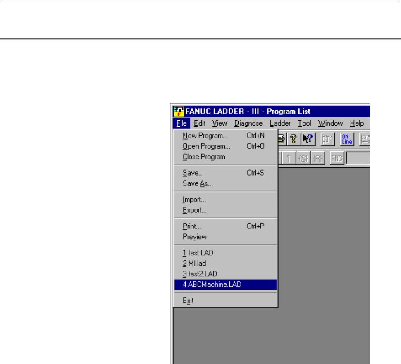Click the input field beside FNC
Screen dimensions: 401x364
click(358, 158)
